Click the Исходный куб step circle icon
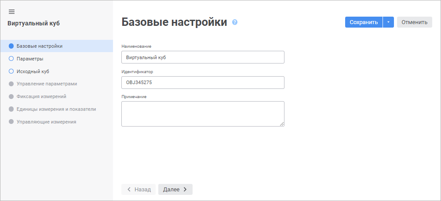Screen dimensions: 441x201 point(11,71)
